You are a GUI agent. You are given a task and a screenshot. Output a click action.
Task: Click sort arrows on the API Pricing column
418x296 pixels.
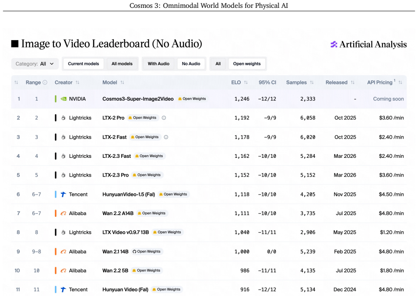400,82
